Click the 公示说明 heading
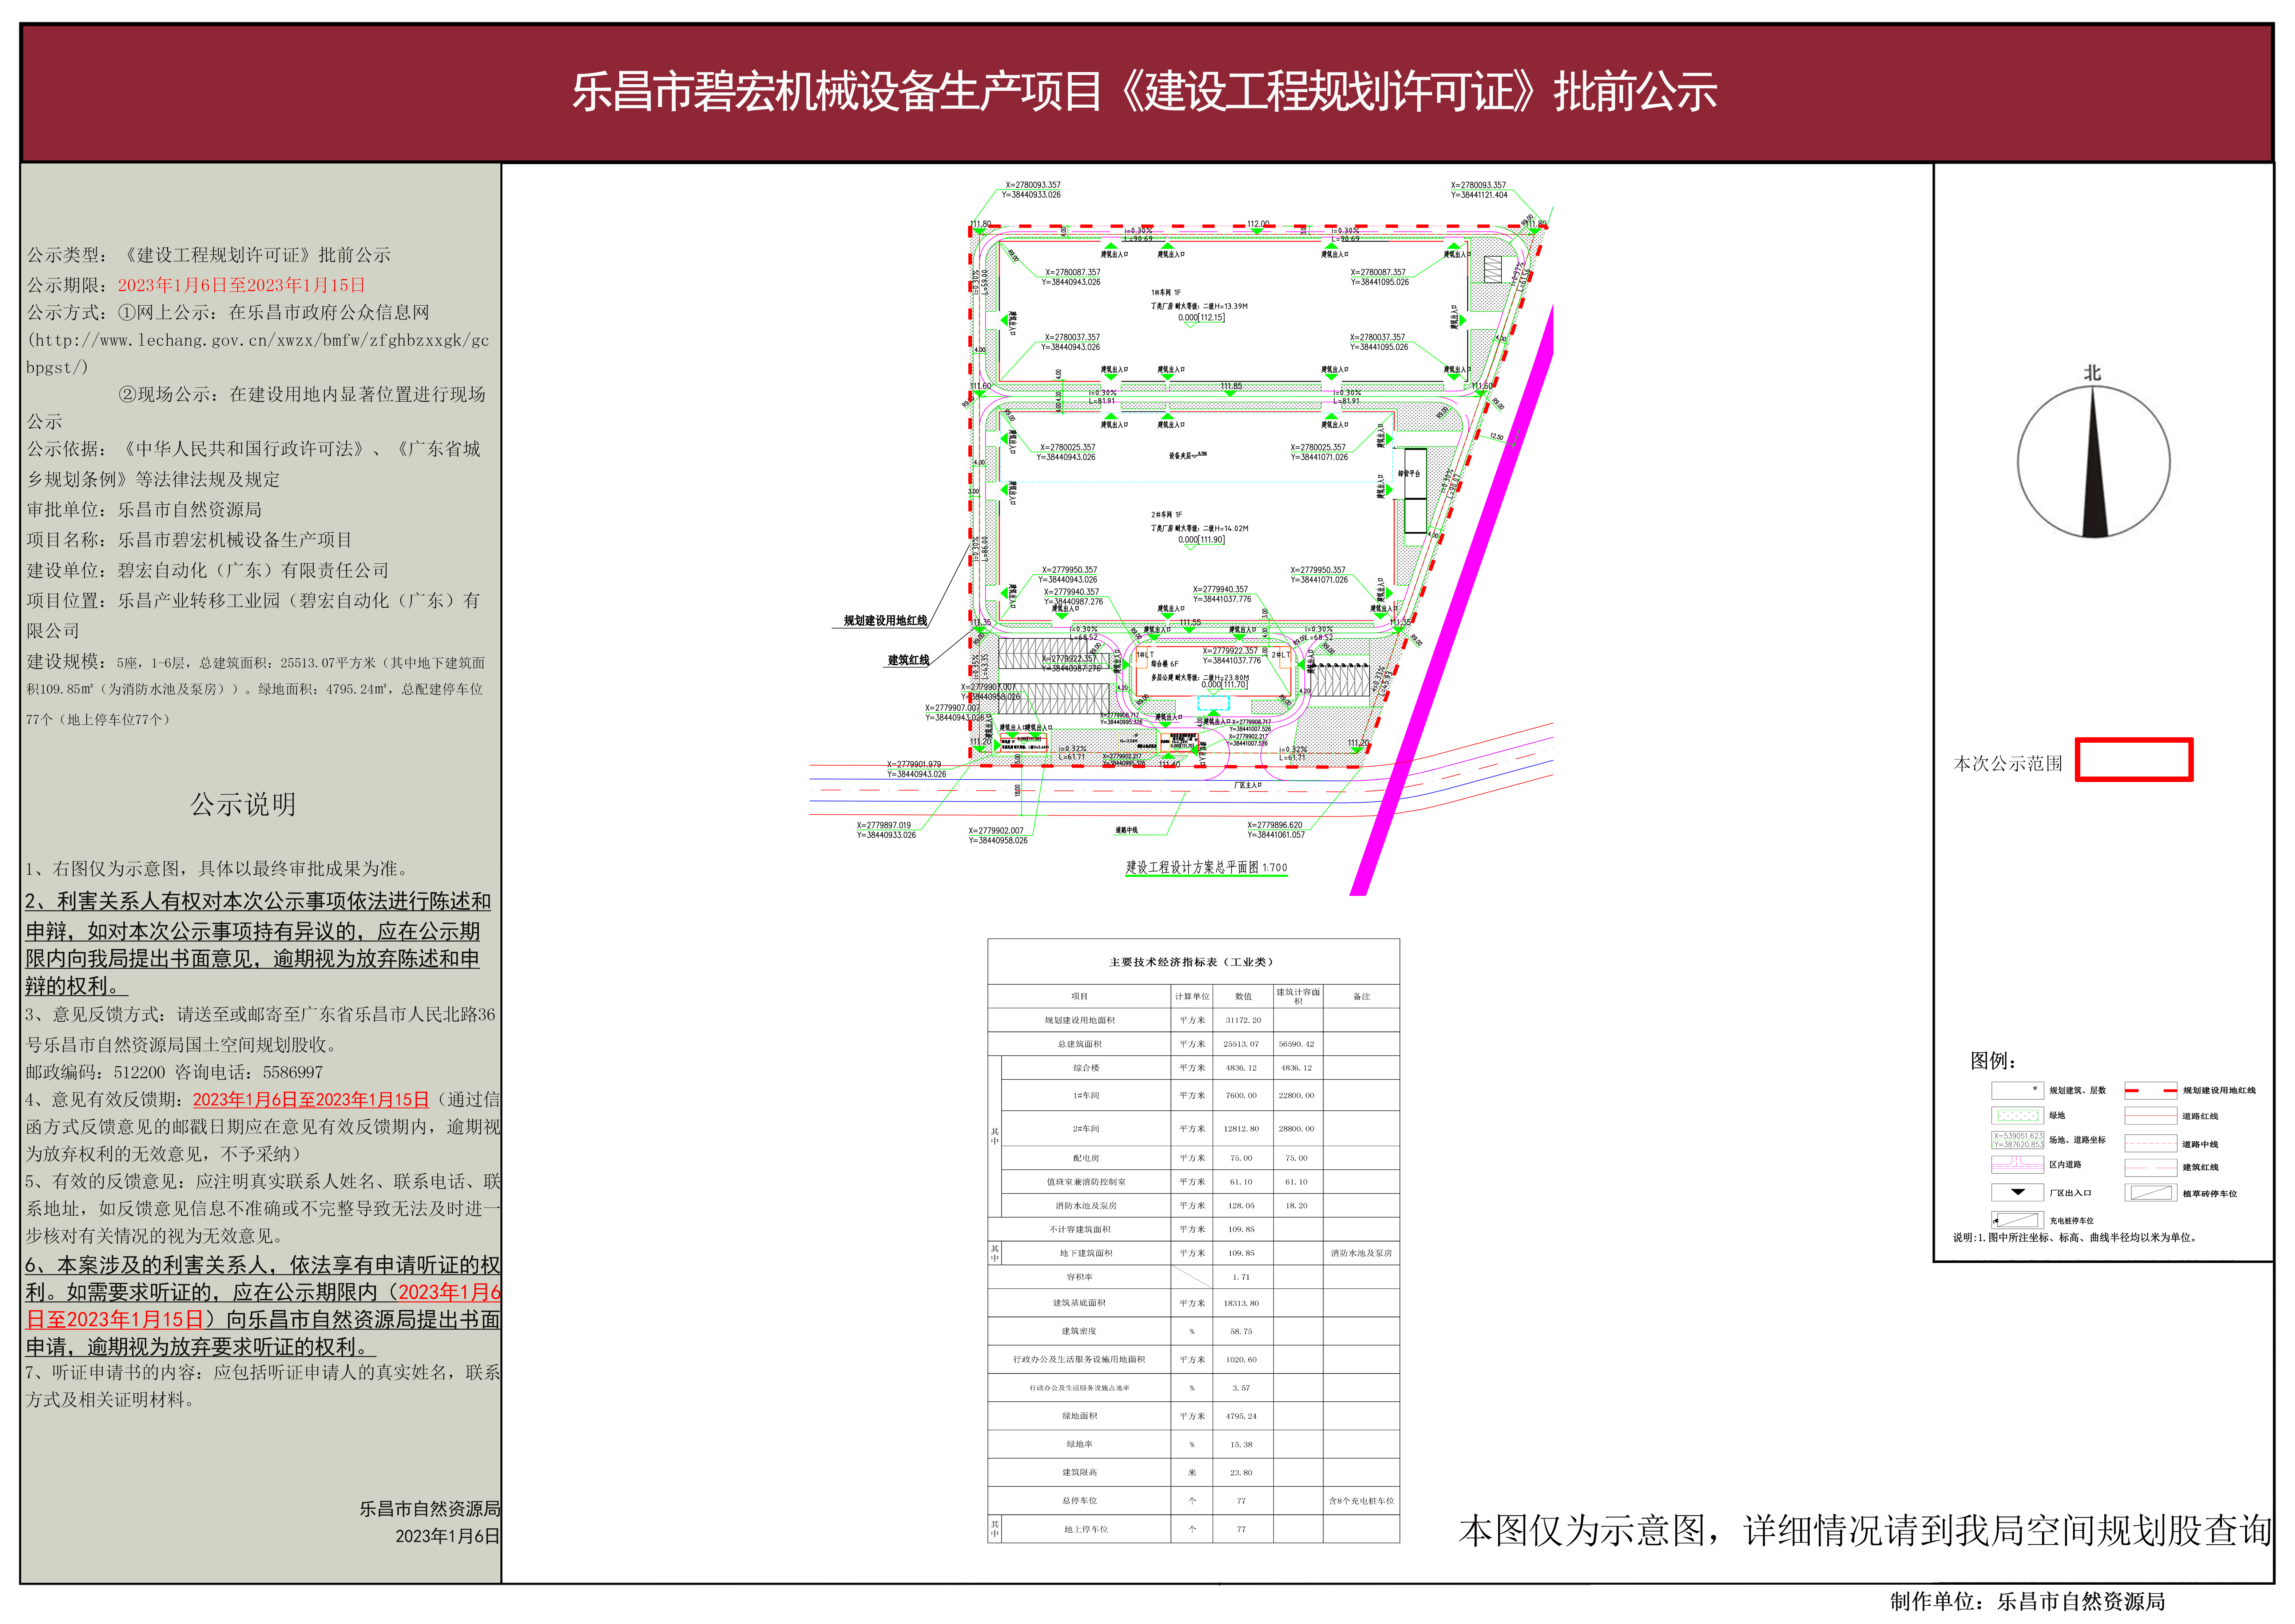Screen dimensions: 2295x1624 (x=243, y=804)
